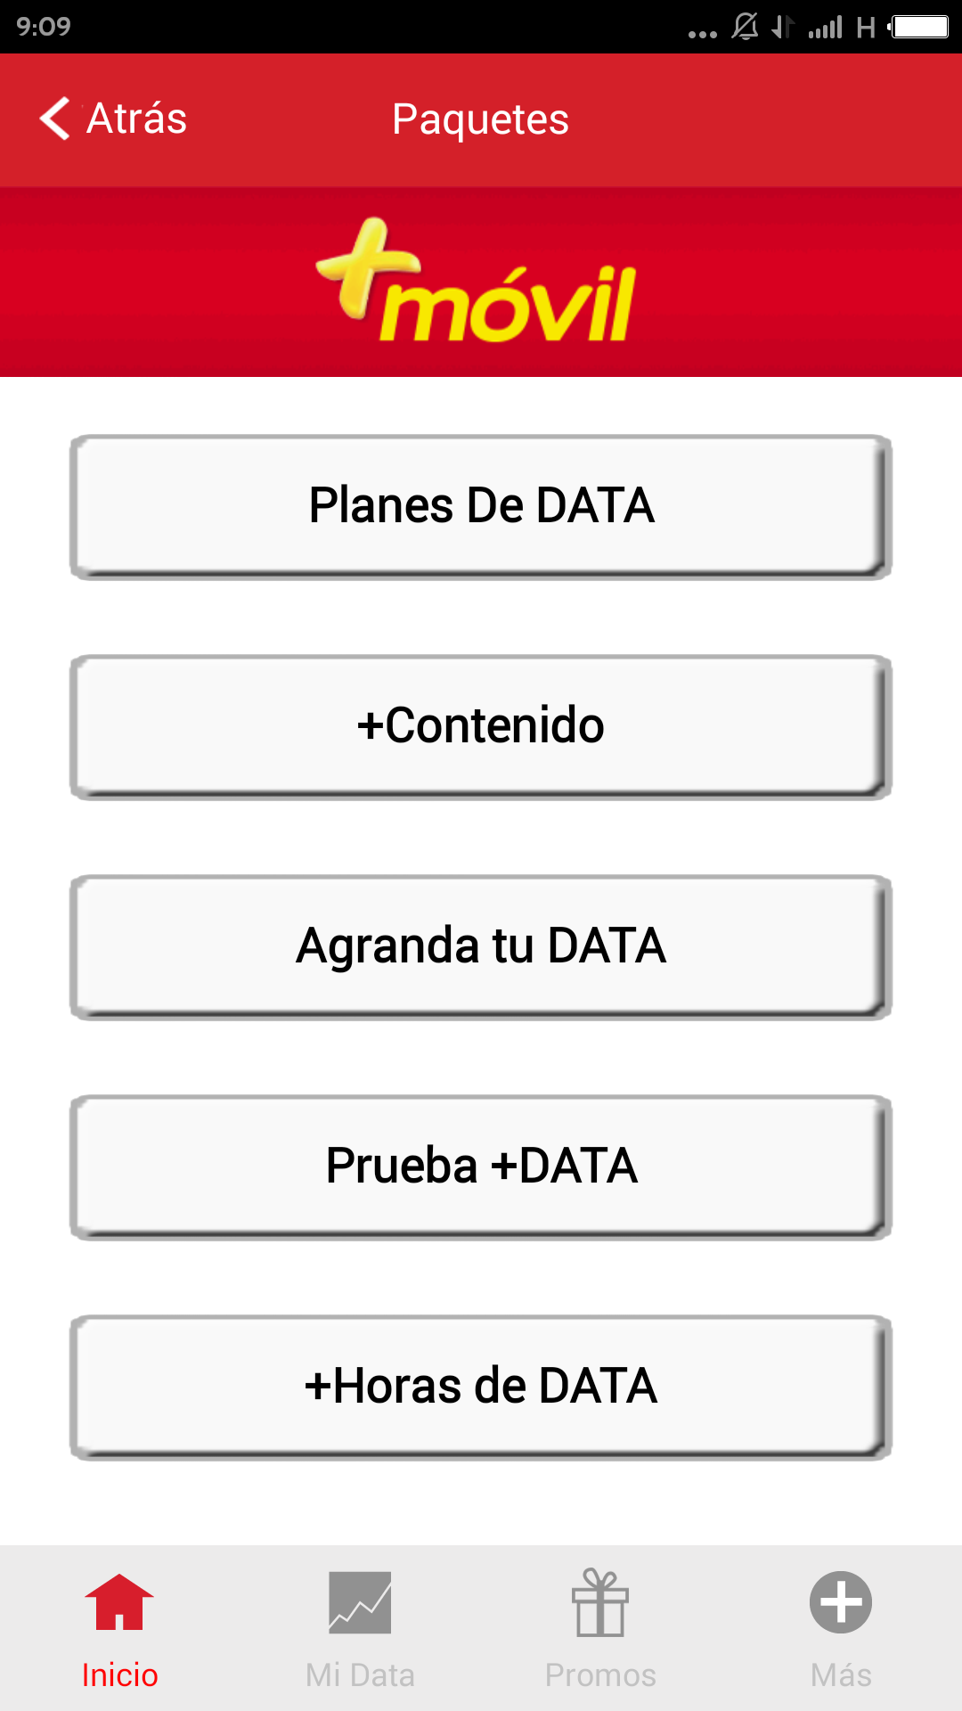Tap the battery indicator in status bar
This screenshot has height=1711, width=962.
coord(918,27)
